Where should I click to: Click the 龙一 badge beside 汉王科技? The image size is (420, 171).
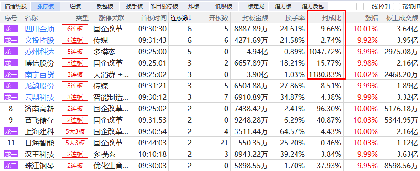[11, 154]
